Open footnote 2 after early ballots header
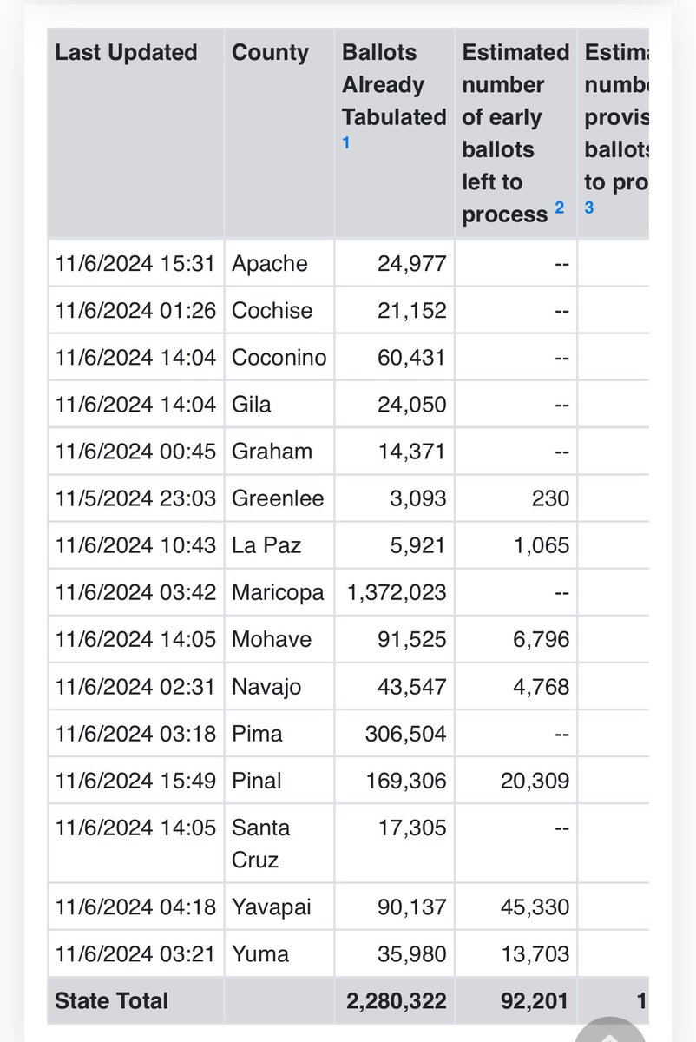Screen dimensions: 696x1042 coord(560,208)
